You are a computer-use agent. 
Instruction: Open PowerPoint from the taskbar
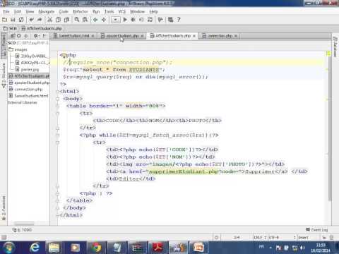[x=199, y=248]
